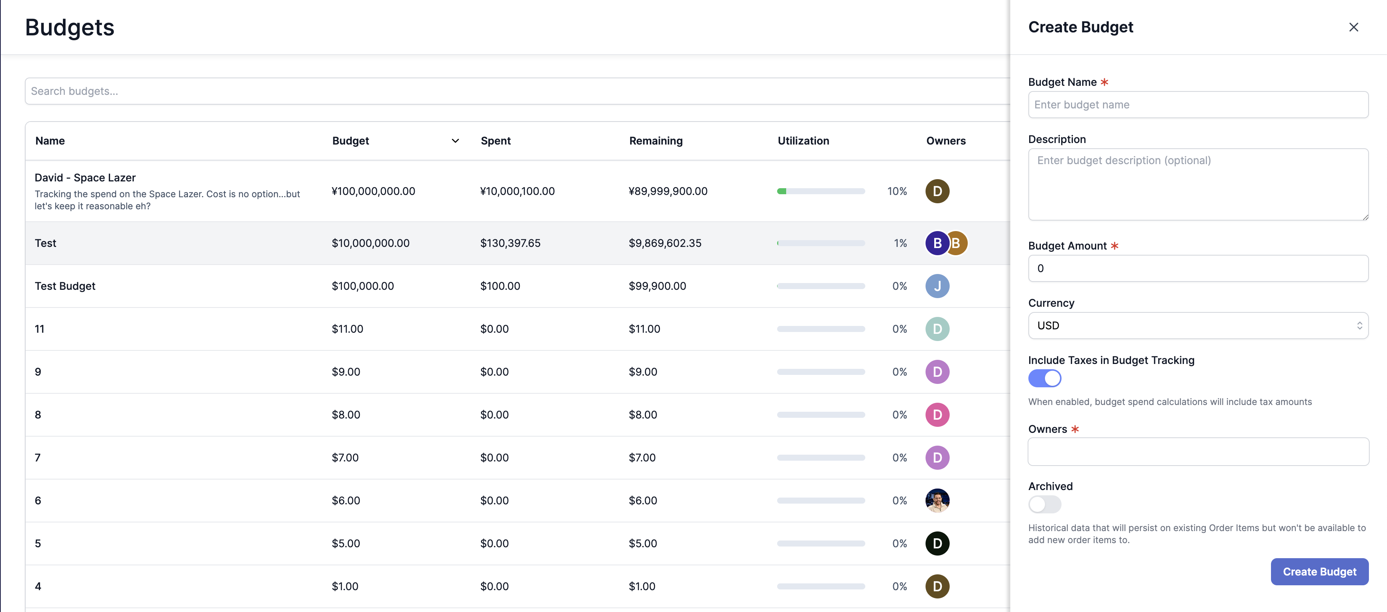Click pink D avatar on budget 8 row
This screenshot has height=612, width=1387.
[937, 415]
